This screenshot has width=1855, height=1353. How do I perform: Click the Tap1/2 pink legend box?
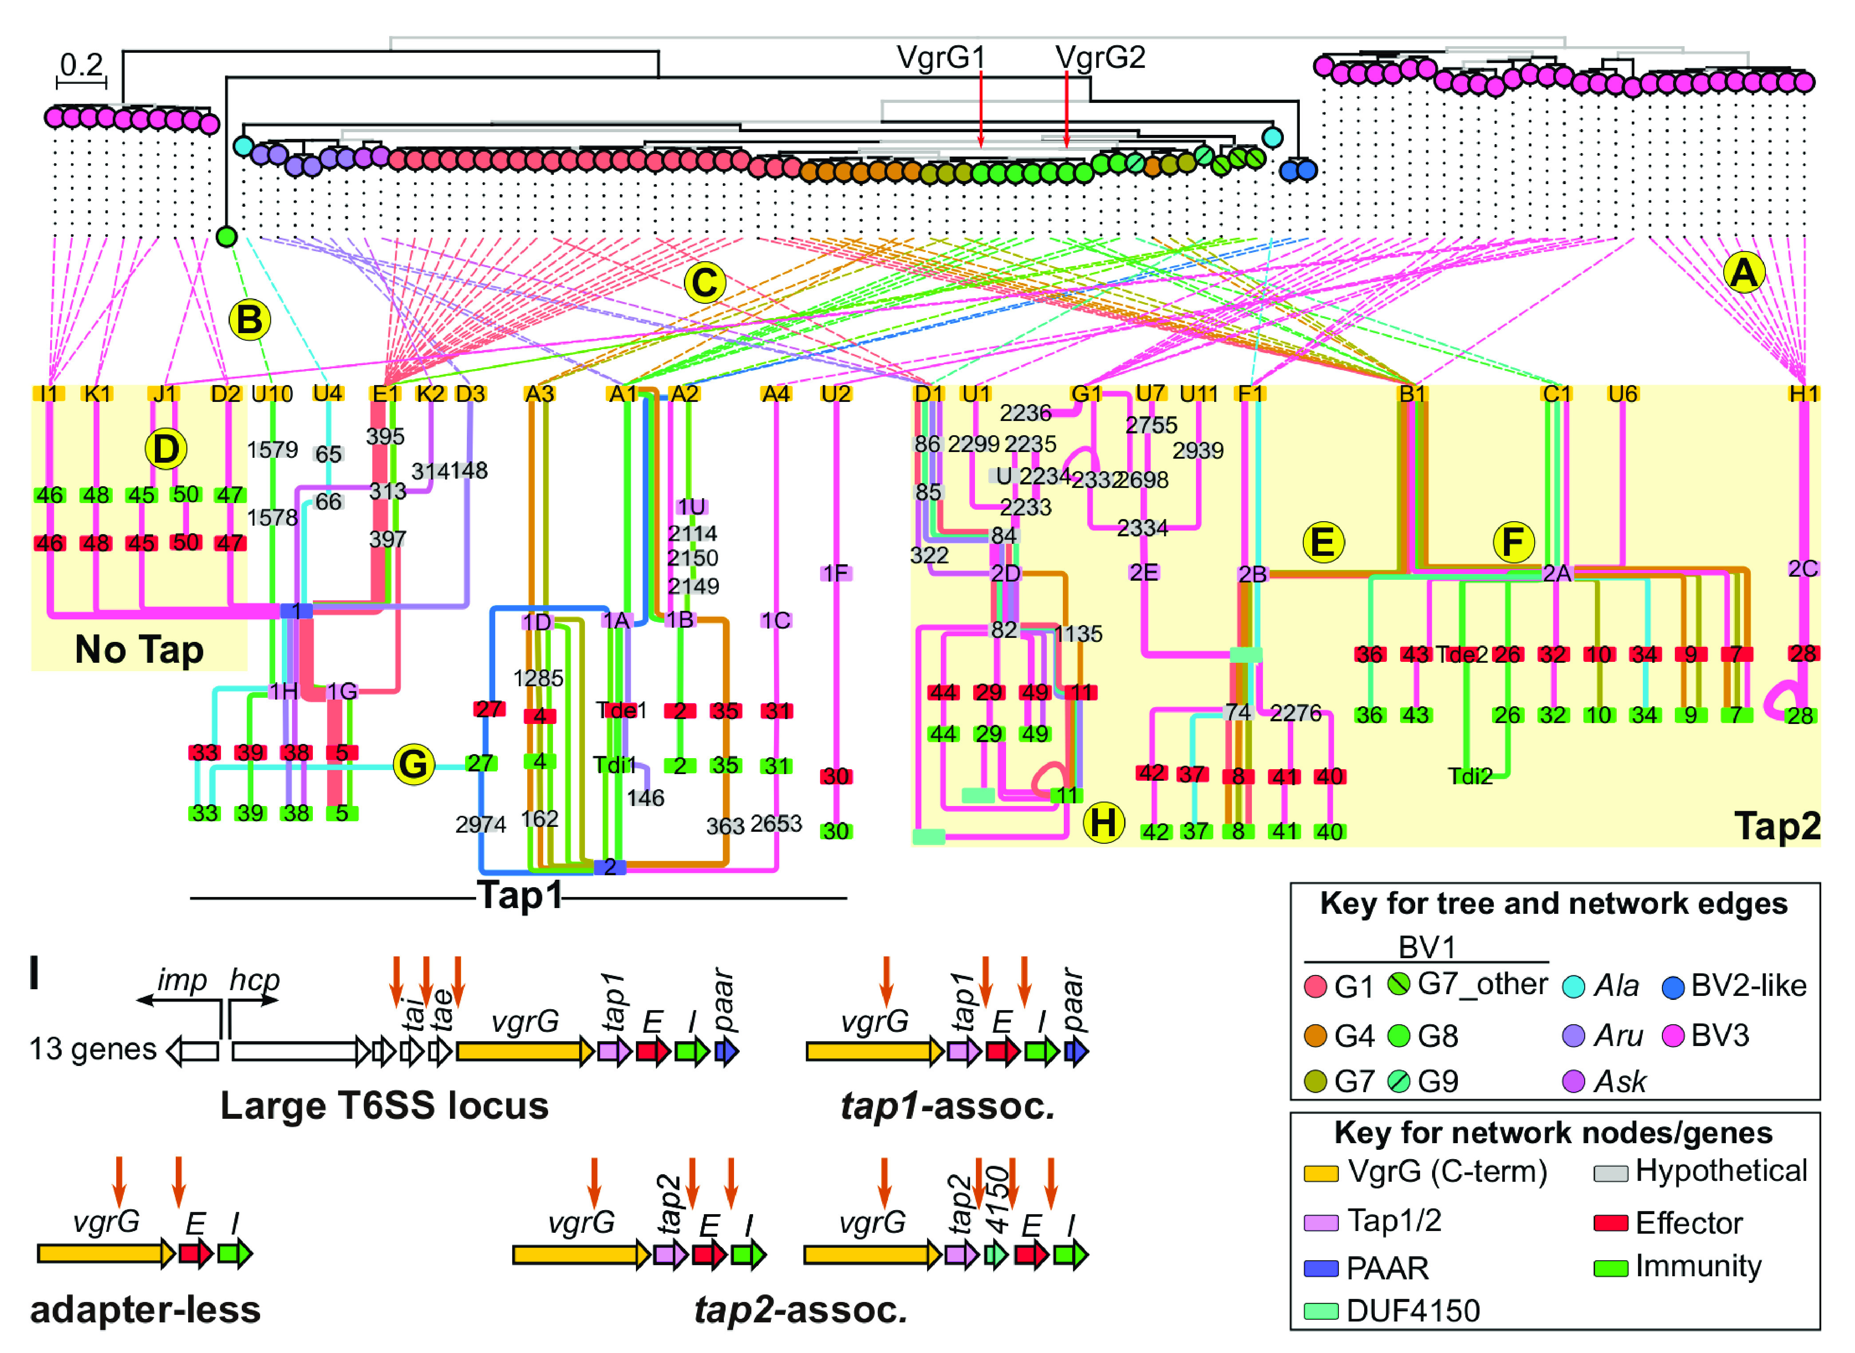pyautogui.click(x=1321, y=1223)
